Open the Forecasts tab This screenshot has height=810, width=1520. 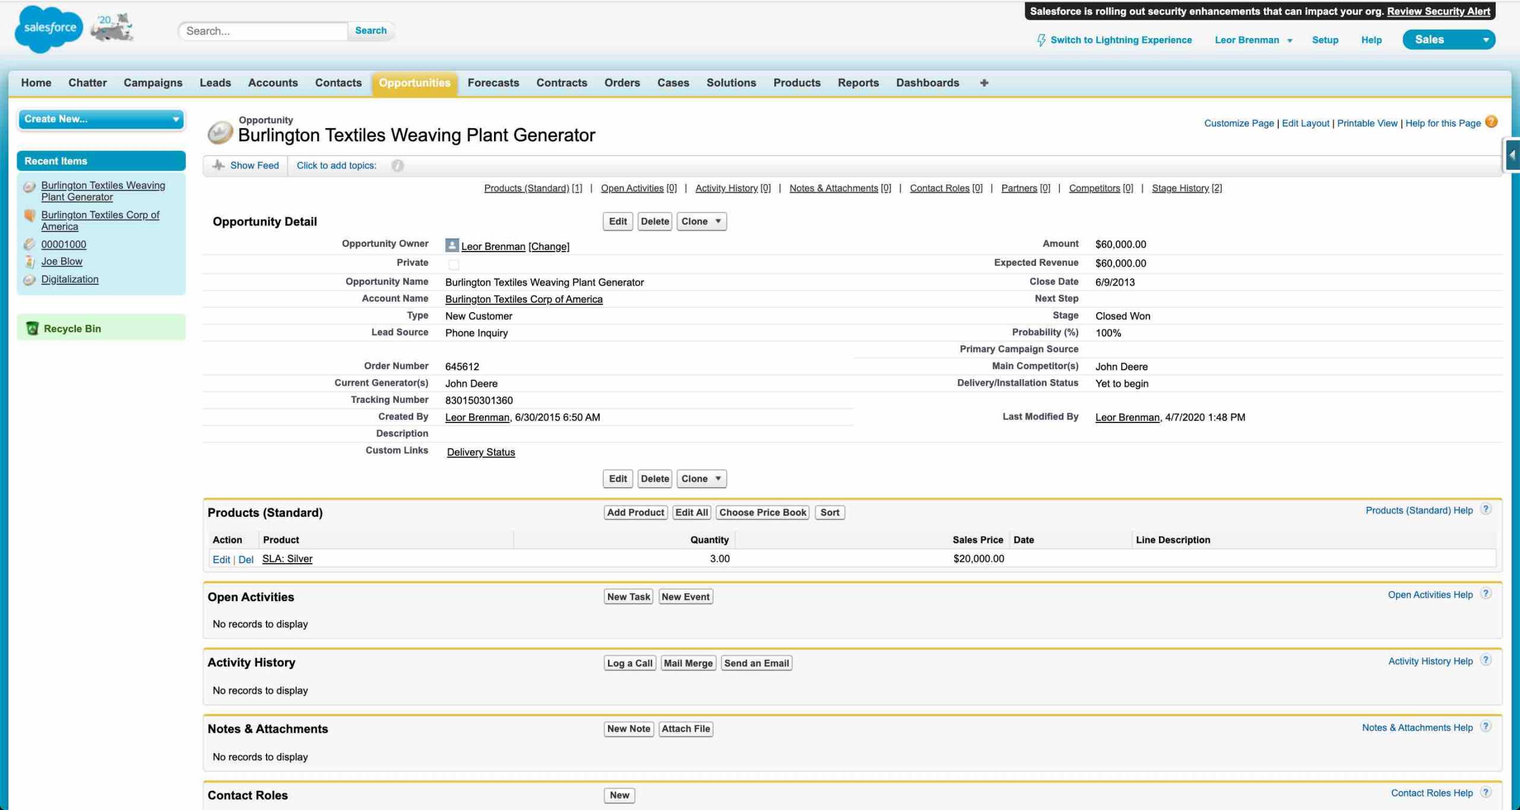pyautogui.click(x=493, y=83)
